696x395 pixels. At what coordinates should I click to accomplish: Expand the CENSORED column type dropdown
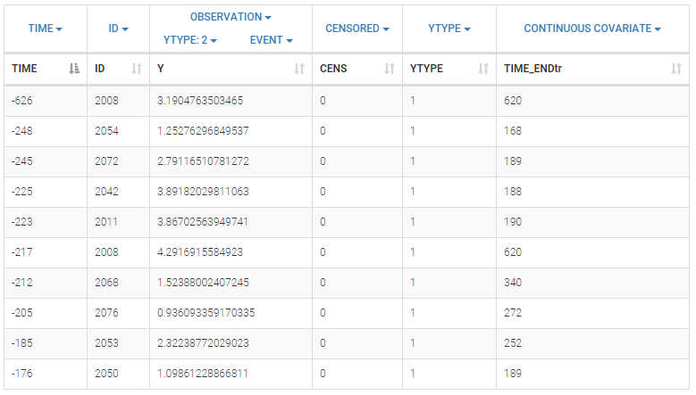[356, 29]
